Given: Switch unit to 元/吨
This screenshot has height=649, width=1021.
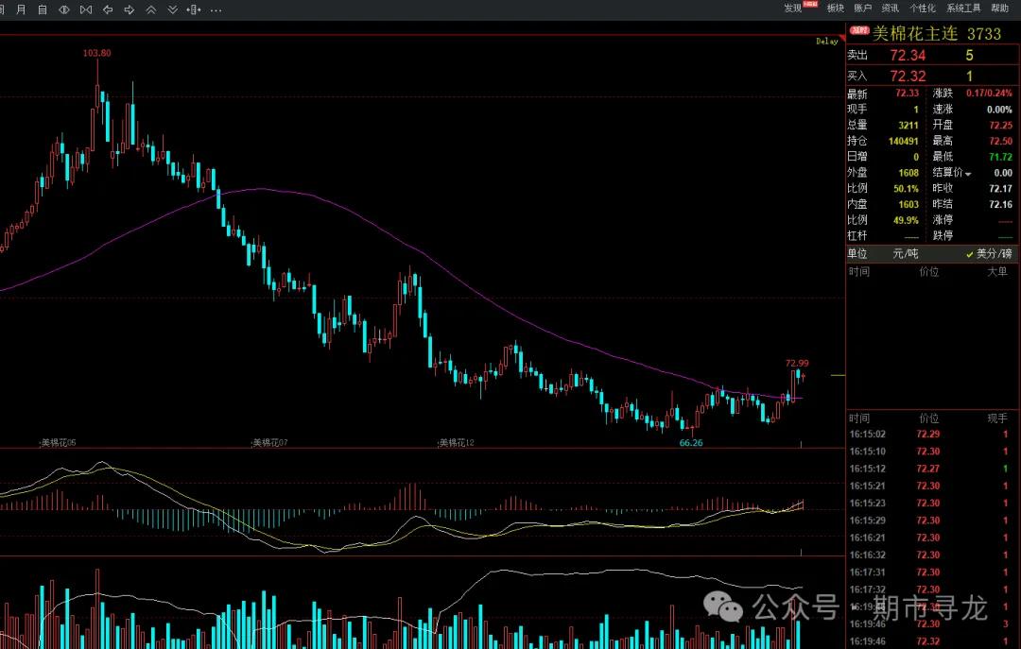Looking at the screenshot, I should (905, 254).
